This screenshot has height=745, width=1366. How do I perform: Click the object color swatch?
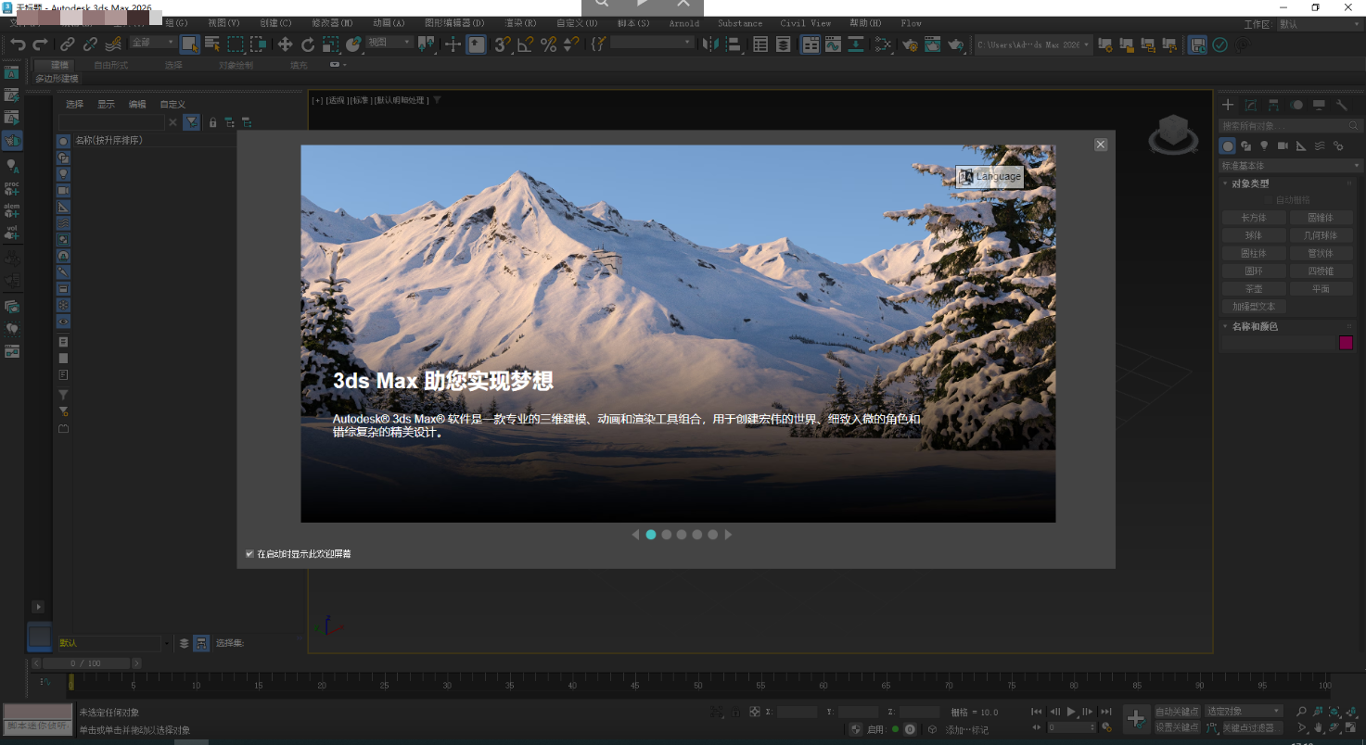(x=1346, y=343)
